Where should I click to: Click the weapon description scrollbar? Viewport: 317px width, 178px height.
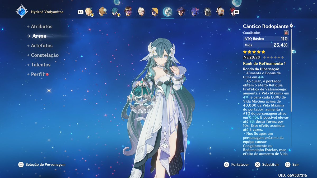coord(291,70)
